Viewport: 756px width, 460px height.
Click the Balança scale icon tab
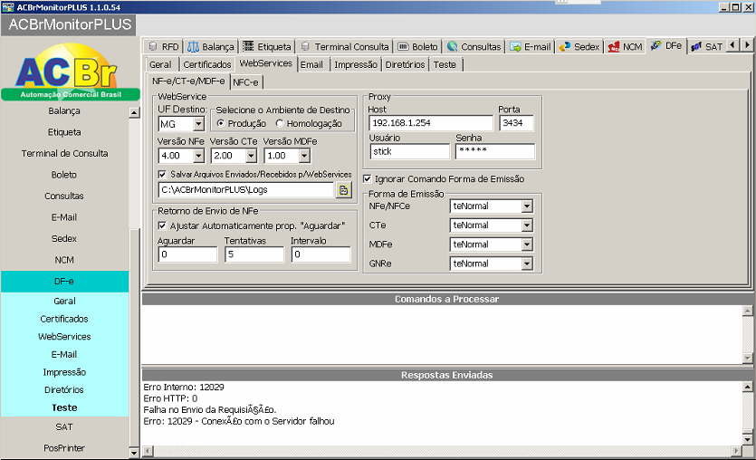(193, 46)
